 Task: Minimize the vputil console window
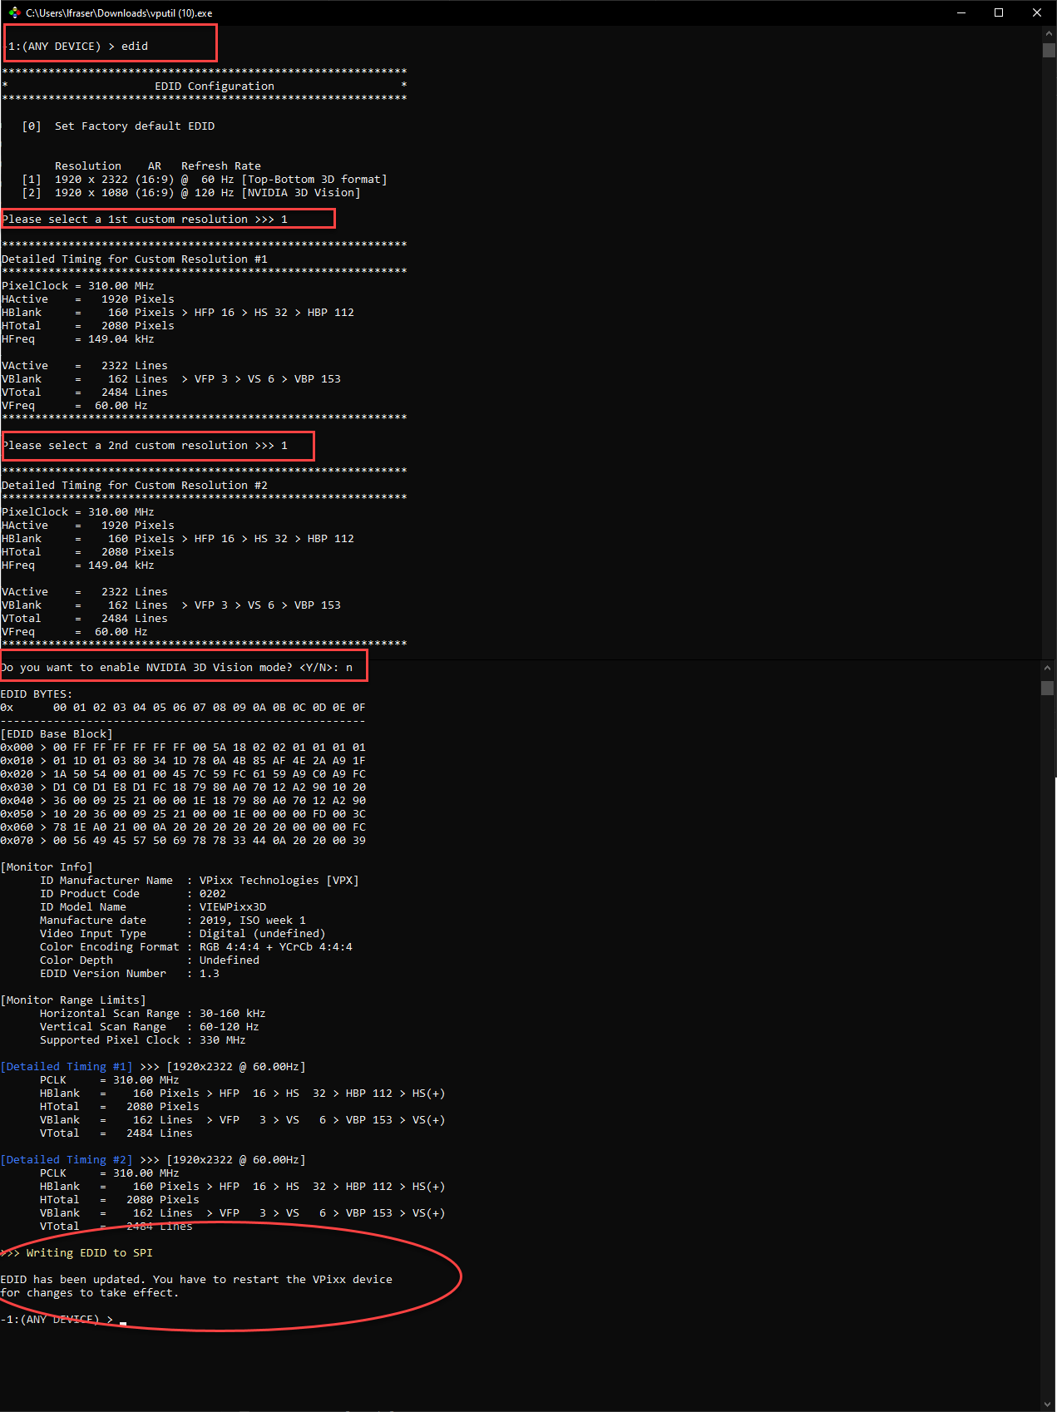[x=961, y=12]
